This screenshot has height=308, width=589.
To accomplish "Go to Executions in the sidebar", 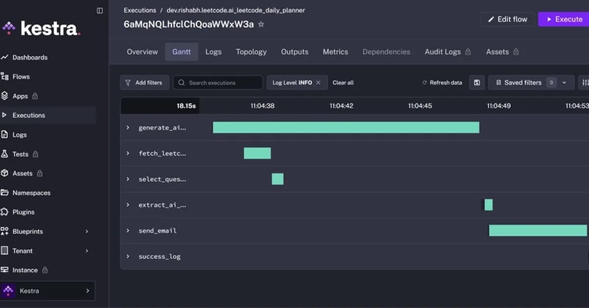I will 48,115.
